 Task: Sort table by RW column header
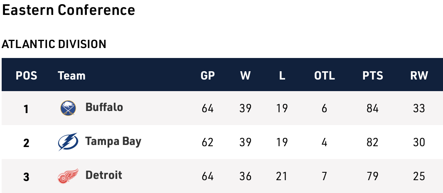pyautogui.click(x=419, y=76)
